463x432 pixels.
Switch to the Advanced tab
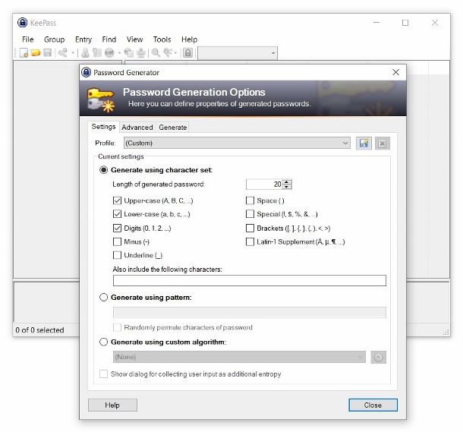[x=137, y=128]
